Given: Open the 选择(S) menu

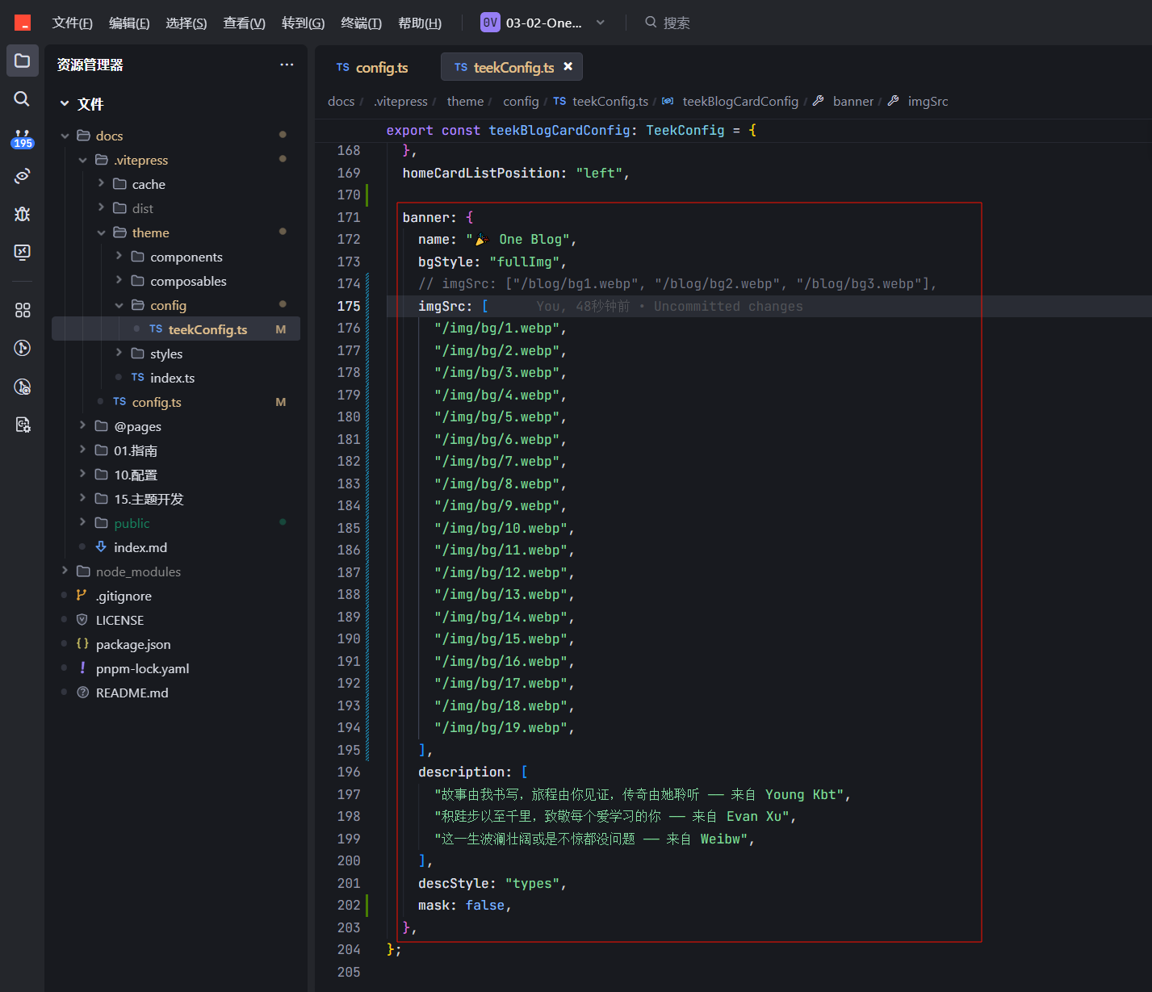Looking at the screenshot, I should pos(186,23).
